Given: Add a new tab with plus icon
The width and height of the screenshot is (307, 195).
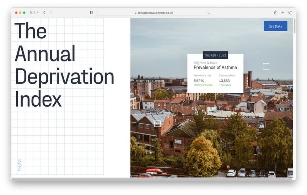Looking at the screenshot, I should pos(283,12).
